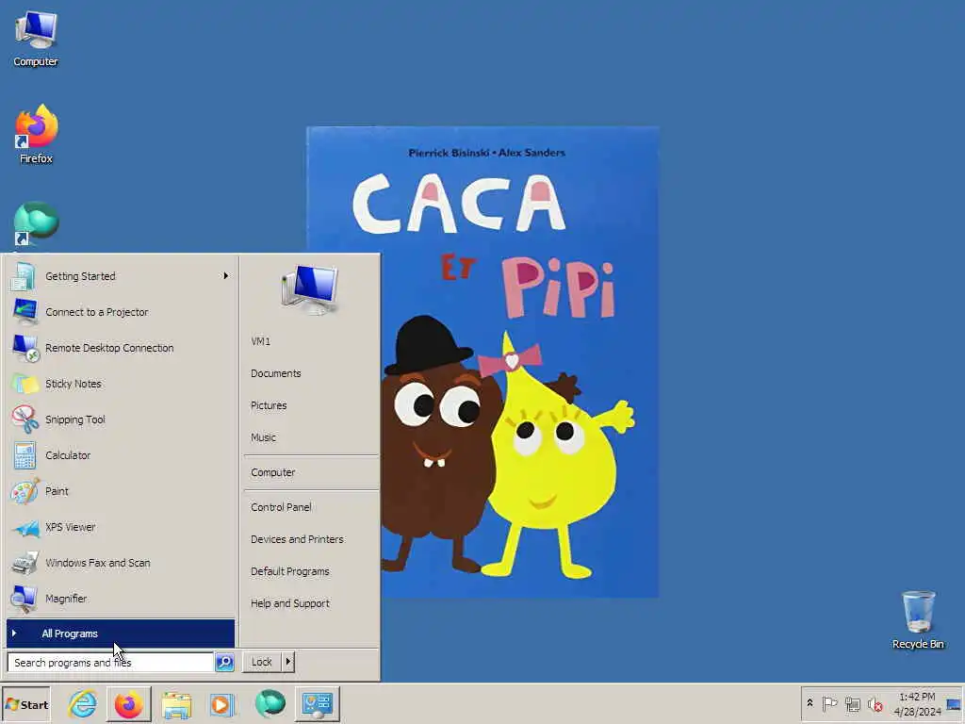965x724 pixels.
Task: Open the Sticky Notes icon
Action: tap(25, 384)
